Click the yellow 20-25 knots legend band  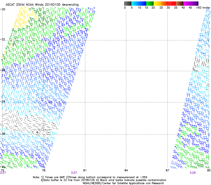click(x=157, y=3)
